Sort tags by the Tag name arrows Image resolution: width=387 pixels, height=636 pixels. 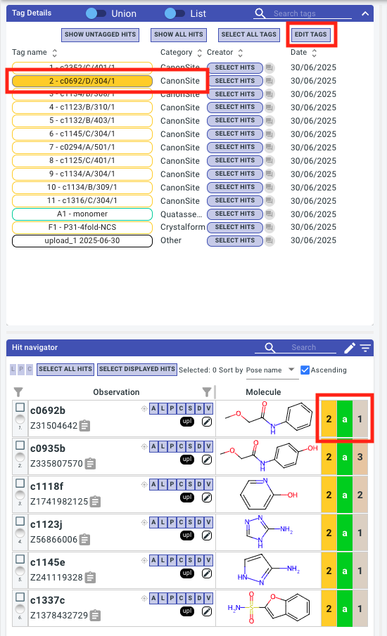click(54, 53)
